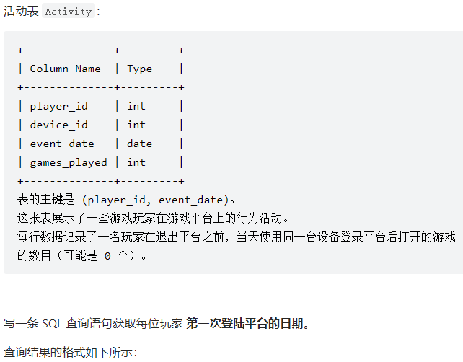Click the device_id column name

(x=58, y=125)
